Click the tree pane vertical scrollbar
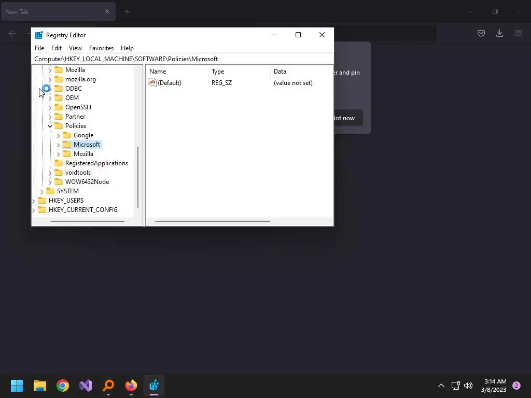 [138, 177]
